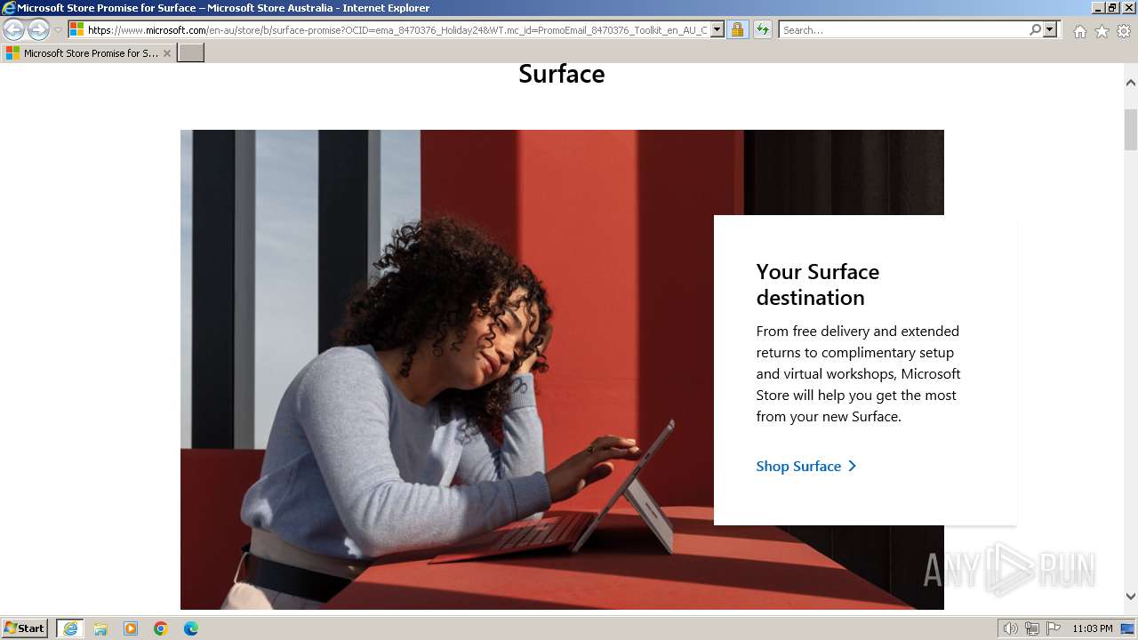
Task: Launch Windows Media Player from taskbar
Action: pyautogui.click(x=131, y=628)
